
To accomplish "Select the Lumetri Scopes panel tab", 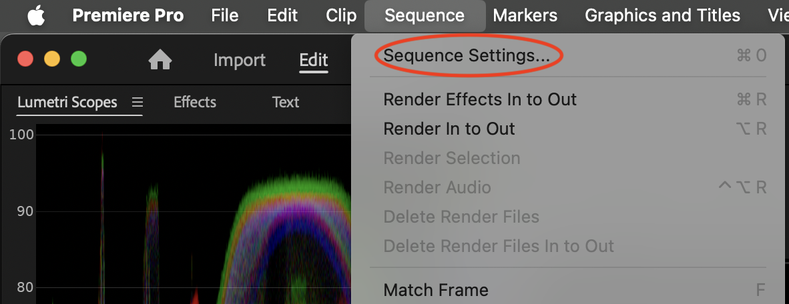I will [67, 102].
